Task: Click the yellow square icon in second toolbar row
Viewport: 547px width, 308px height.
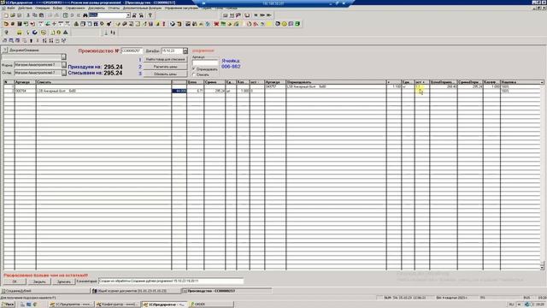Action: pyautogui.click(x=269, y=24)
